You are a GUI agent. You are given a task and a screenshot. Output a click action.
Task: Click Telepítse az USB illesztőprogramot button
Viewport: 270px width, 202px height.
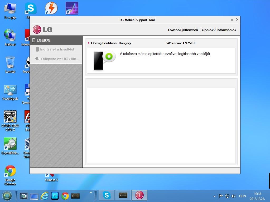click(56, 59)
